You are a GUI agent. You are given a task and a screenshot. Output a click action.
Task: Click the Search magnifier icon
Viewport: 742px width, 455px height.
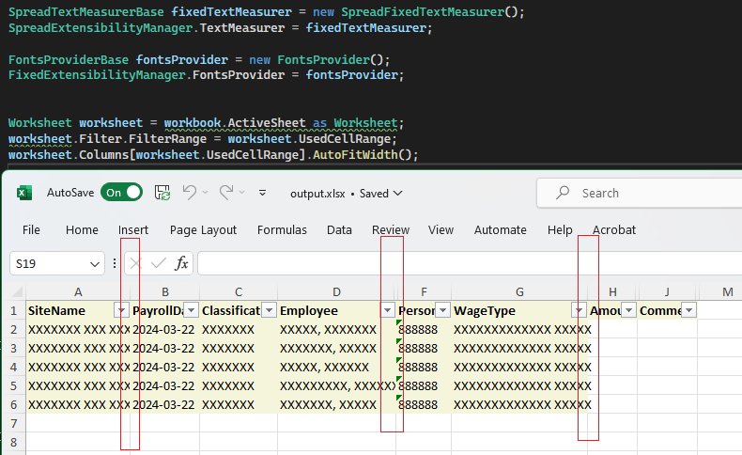click(563, 193)
